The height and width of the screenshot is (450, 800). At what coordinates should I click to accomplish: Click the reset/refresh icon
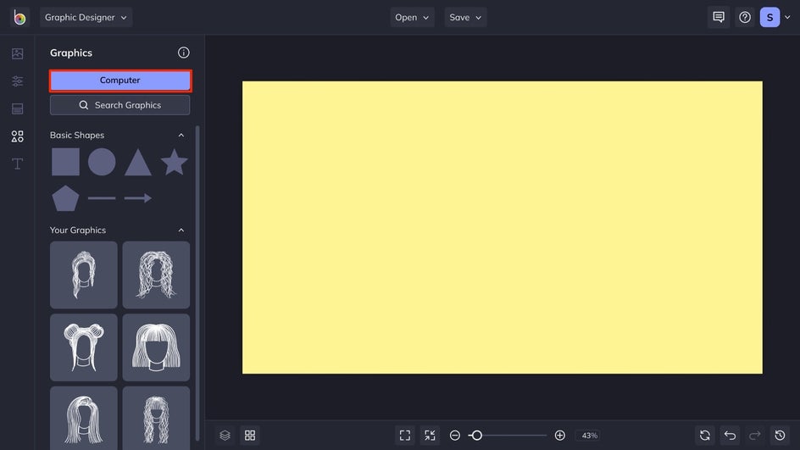[x=705, y=436]
